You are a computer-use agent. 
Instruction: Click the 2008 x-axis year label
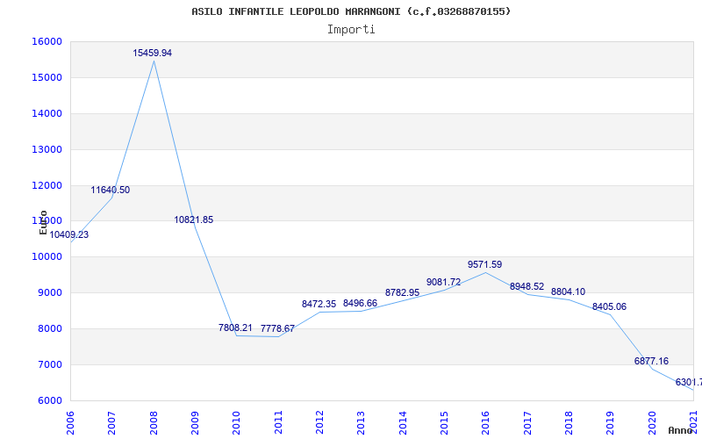[154, 423]
